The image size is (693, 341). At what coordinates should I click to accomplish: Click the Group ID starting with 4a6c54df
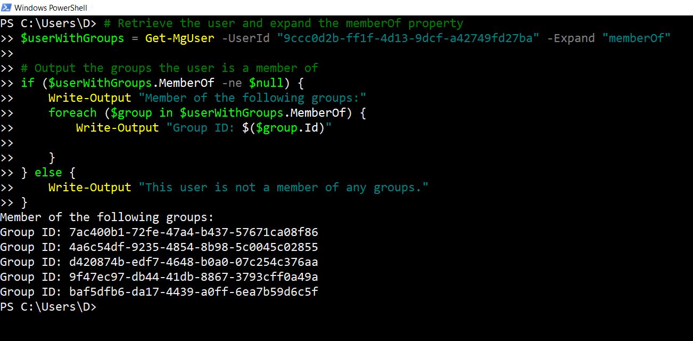tap(194, 247)
